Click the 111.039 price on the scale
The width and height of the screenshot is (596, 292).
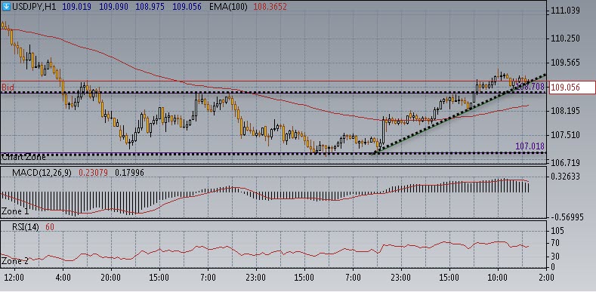pyautogui.click(x=565, y=11)
